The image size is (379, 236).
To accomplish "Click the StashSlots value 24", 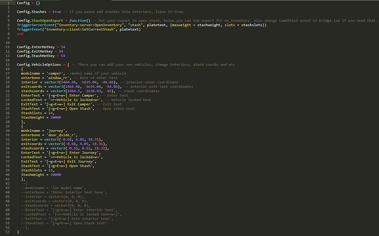I will [51, 113].
